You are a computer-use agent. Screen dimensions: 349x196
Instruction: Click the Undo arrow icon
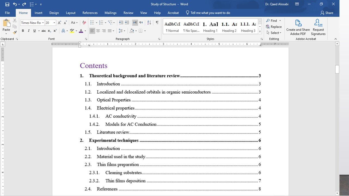pos(15,4)
